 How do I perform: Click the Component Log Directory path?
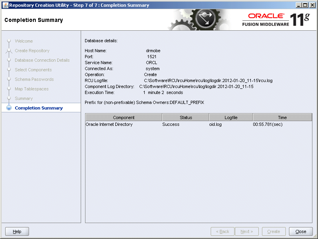pyautogui.click(x=196, y=86)
